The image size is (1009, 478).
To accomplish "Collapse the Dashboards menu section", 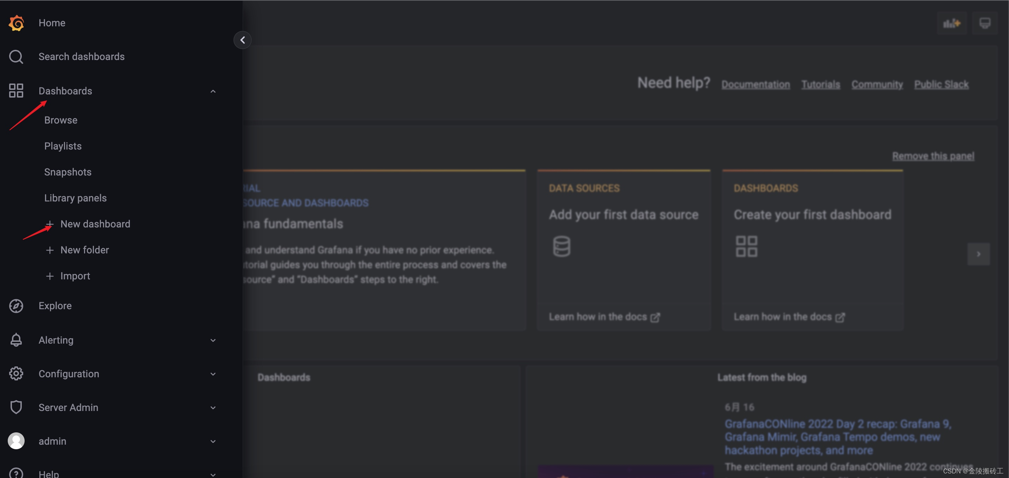I will point(213,91).
